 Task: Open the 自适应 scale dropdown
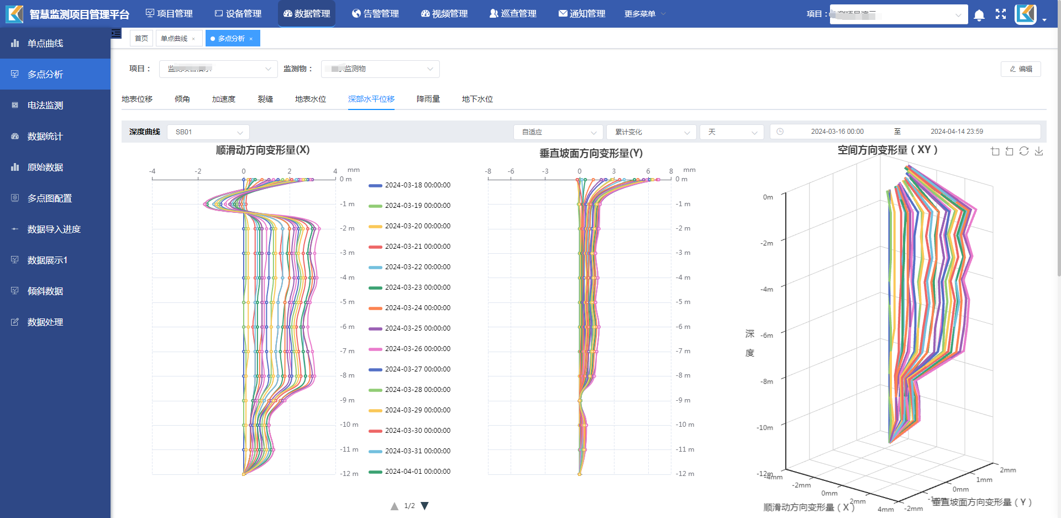tap(558, 132)
